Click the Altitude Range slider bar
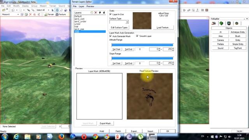Screen dimensions: 249x140 [142, 45]
